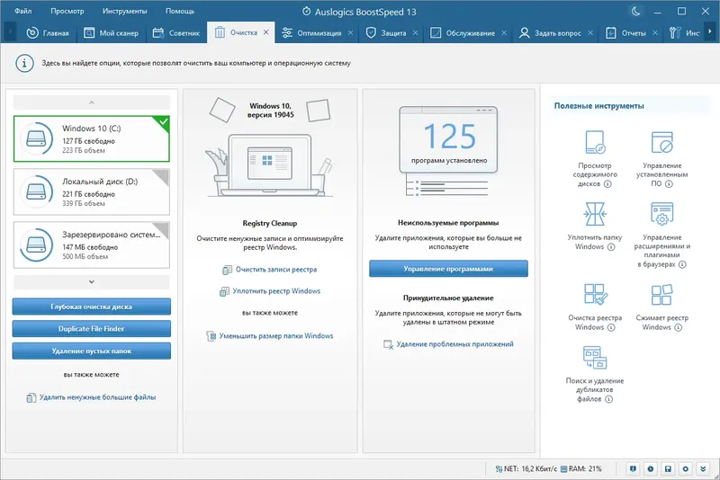Launch the Windows registry cleanup tool (Очистка реестра Windows)
This screenshot has height=480, width=720.
[x=595, y=307]
